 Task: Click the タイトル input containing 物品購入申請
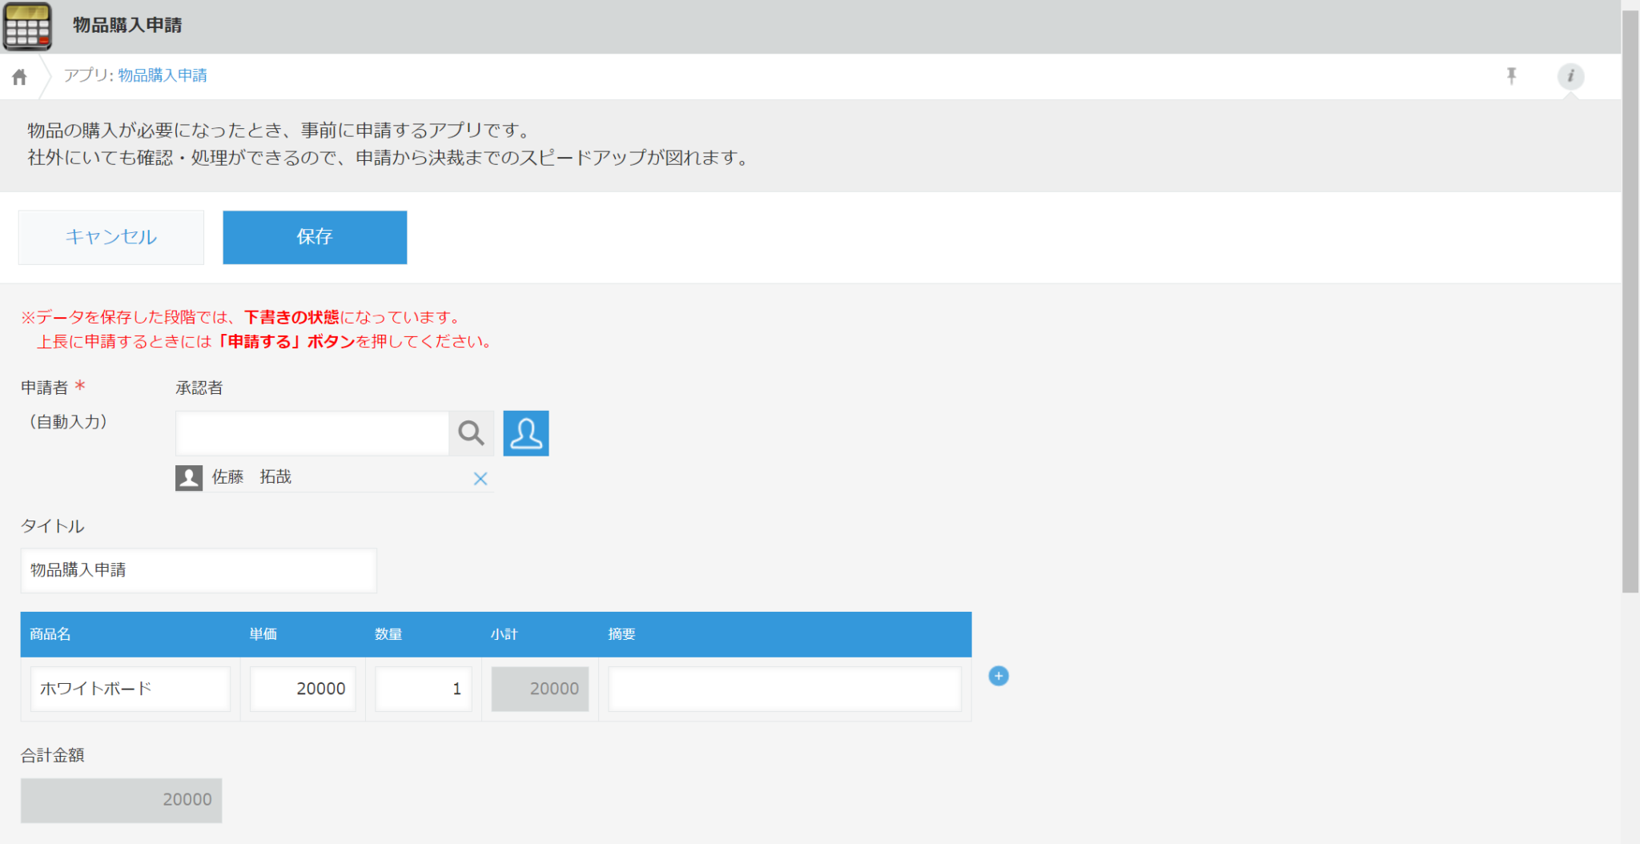198,570
